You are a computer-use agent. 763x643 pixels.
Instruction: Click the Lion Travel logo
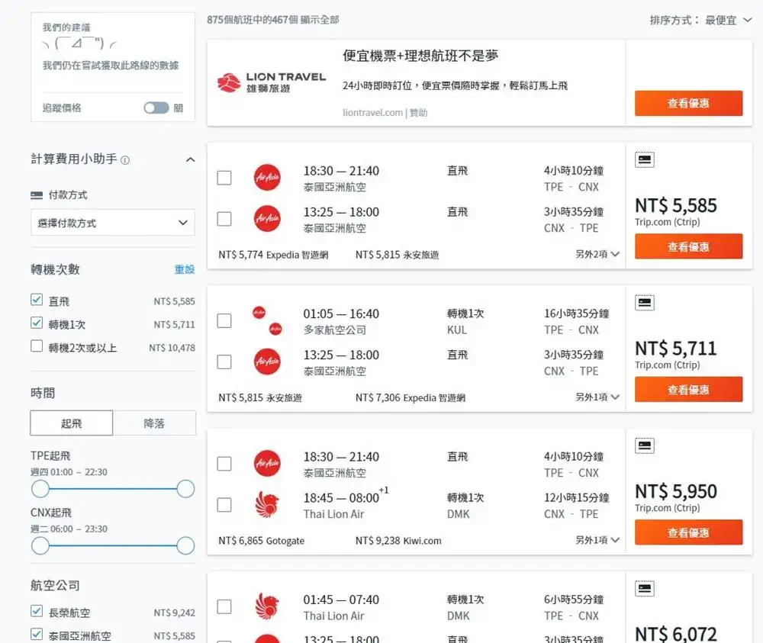[x=272, y=82]
